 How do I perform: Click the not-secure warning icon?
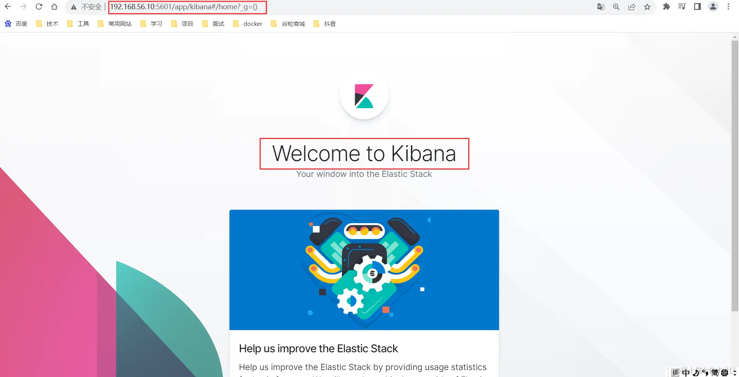point(73,7)
